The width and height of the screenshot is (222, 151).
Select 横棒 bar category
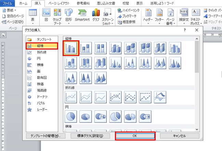tap(42, 65)
